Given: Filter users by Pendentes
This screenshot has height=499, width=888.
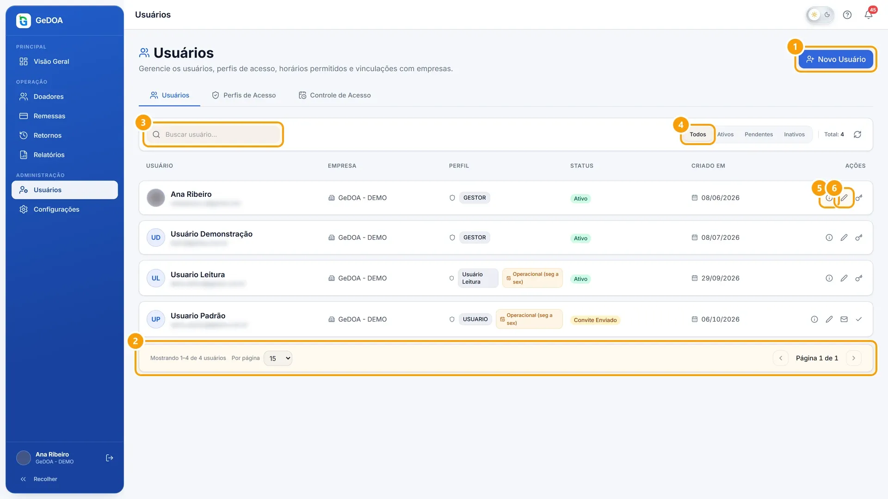Looking at the screenshot, I should [758, 134].
